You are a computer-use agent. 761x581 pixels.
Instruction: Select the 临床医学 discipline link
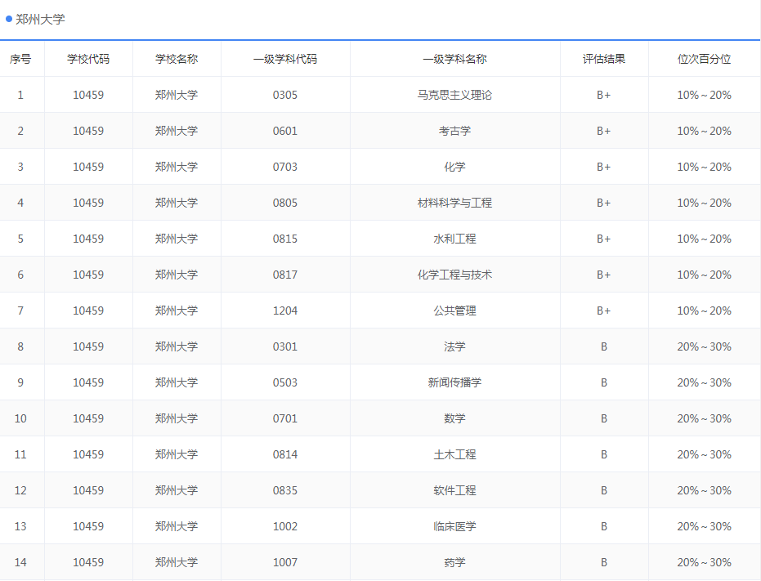454,525
